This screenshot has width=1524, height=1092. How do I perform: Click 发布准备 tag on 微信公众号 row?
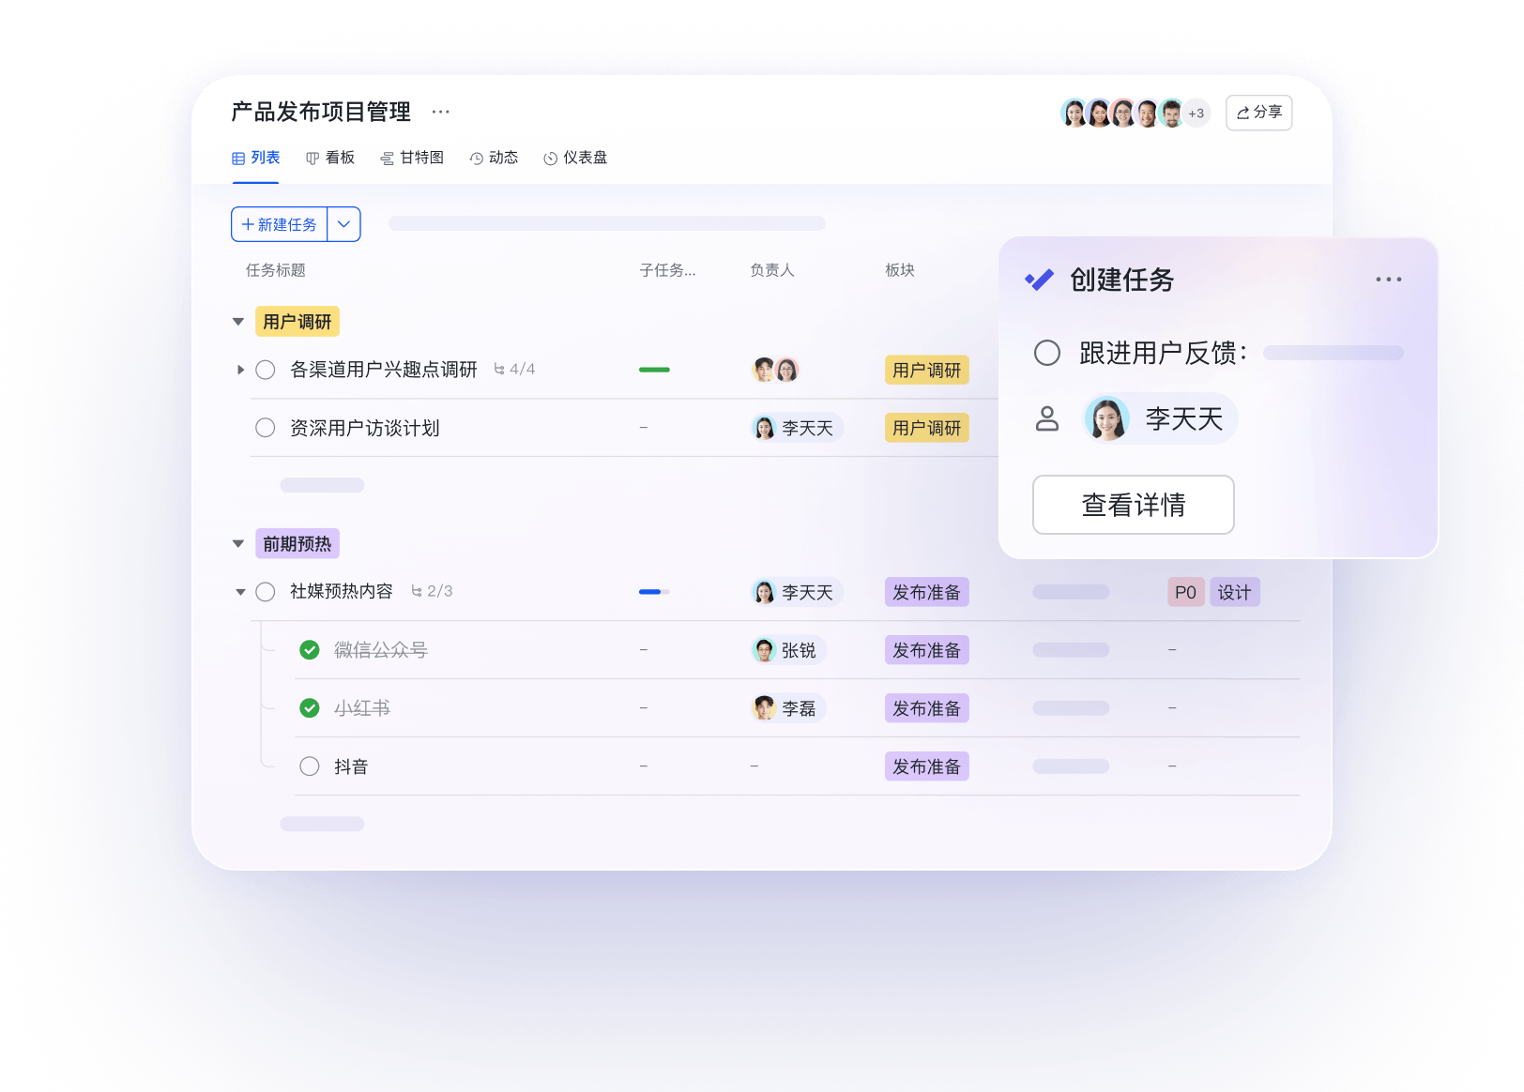point(926,650)
